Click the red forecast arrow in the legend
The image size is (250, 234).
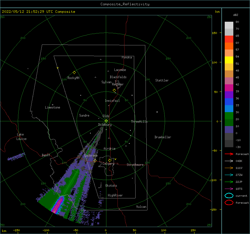229,154
